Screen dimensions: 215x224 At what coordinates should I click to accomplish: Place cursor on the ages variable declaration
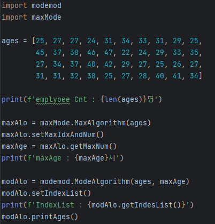click(10, 41)
